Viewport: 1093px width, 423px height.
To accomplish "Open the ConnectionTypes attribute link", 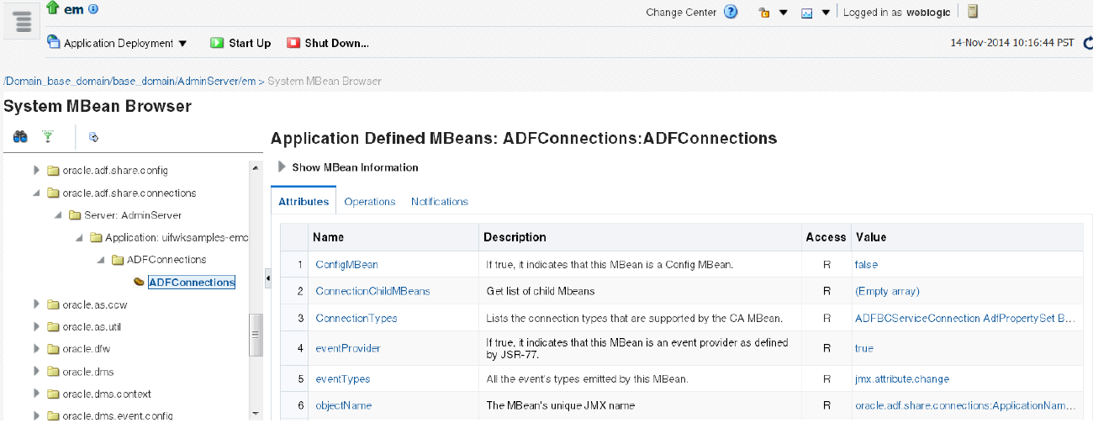I will point(356,319).
